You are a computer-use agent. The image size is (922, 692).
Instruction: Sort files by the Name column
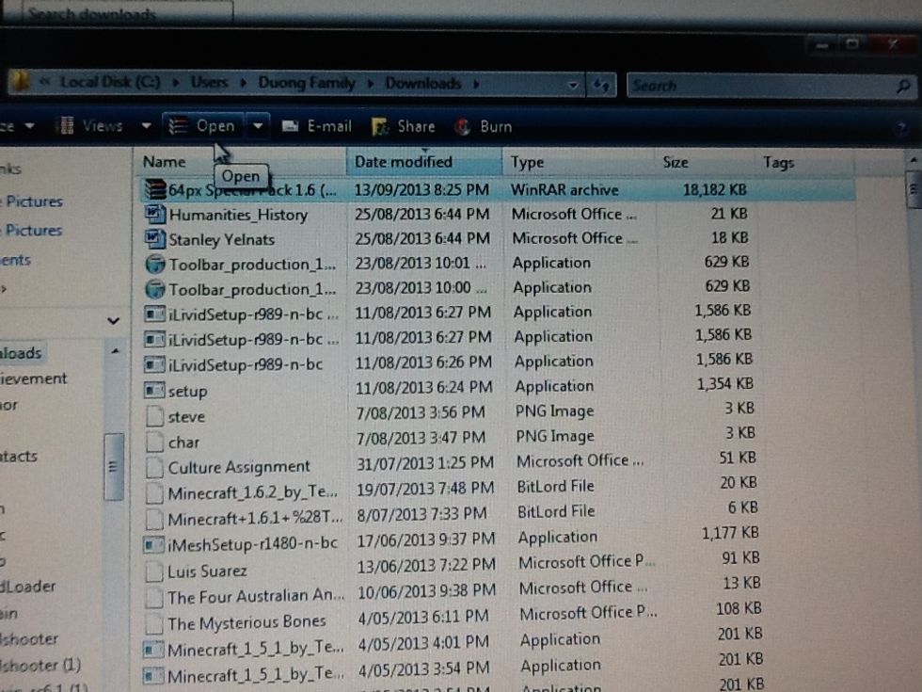coord(240,161)
